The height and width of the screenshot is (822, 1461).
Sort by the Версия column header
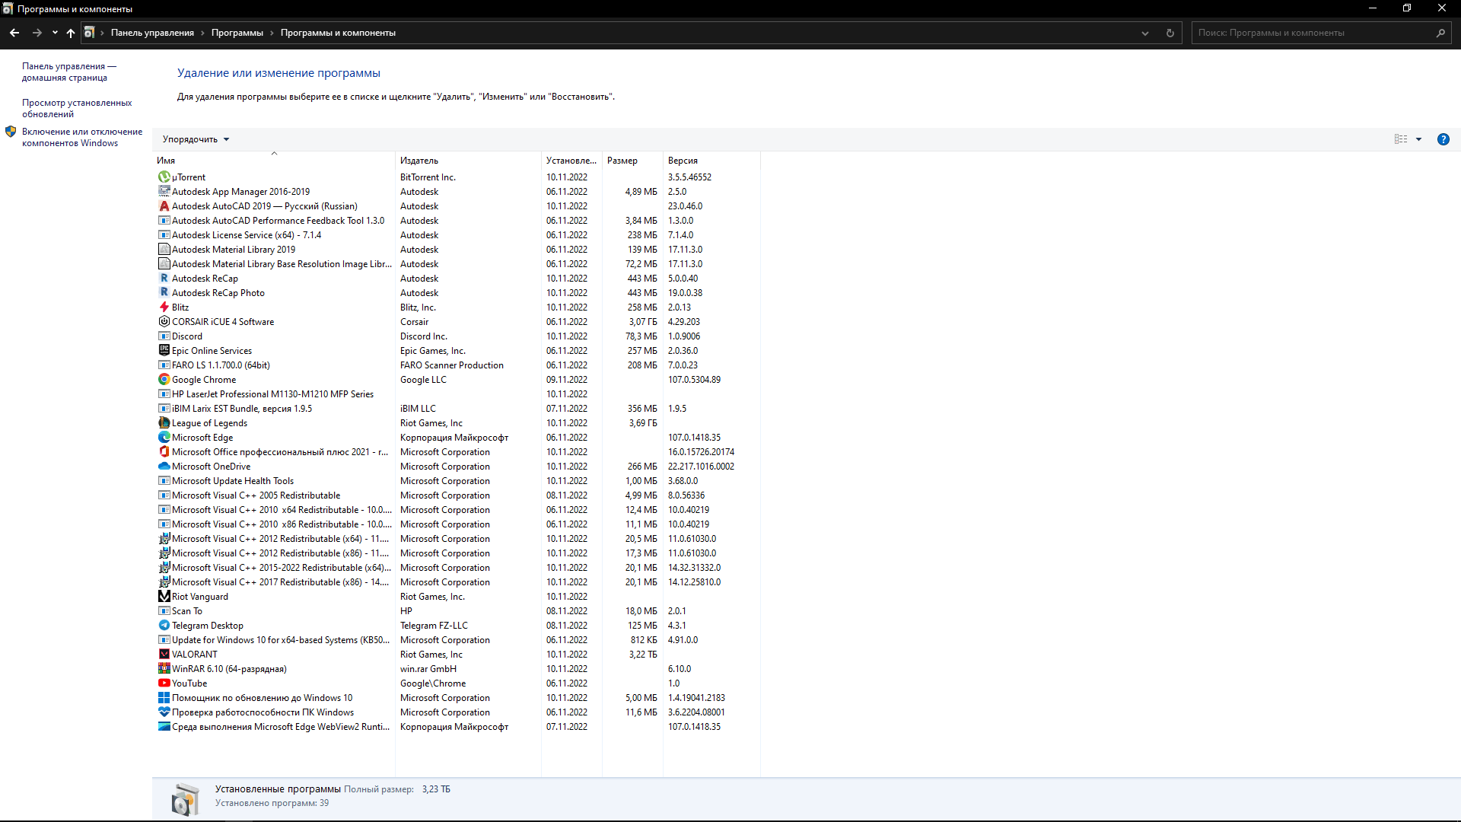tap(711, 160)
